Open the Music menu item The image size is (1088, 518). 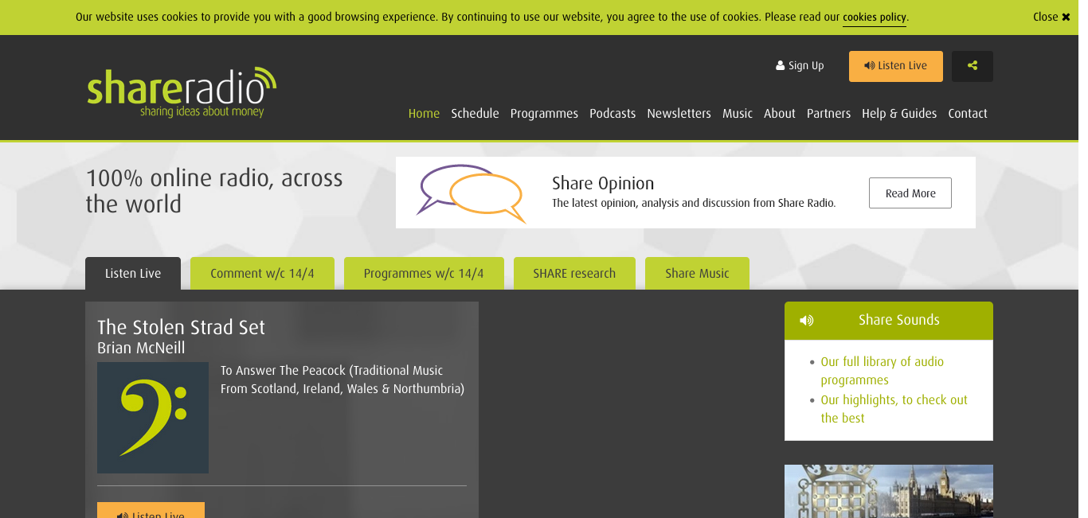coord(738,114)
